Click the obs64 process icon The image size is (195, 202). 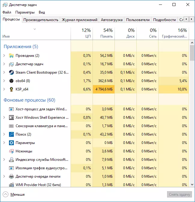[x=11, y=81]
